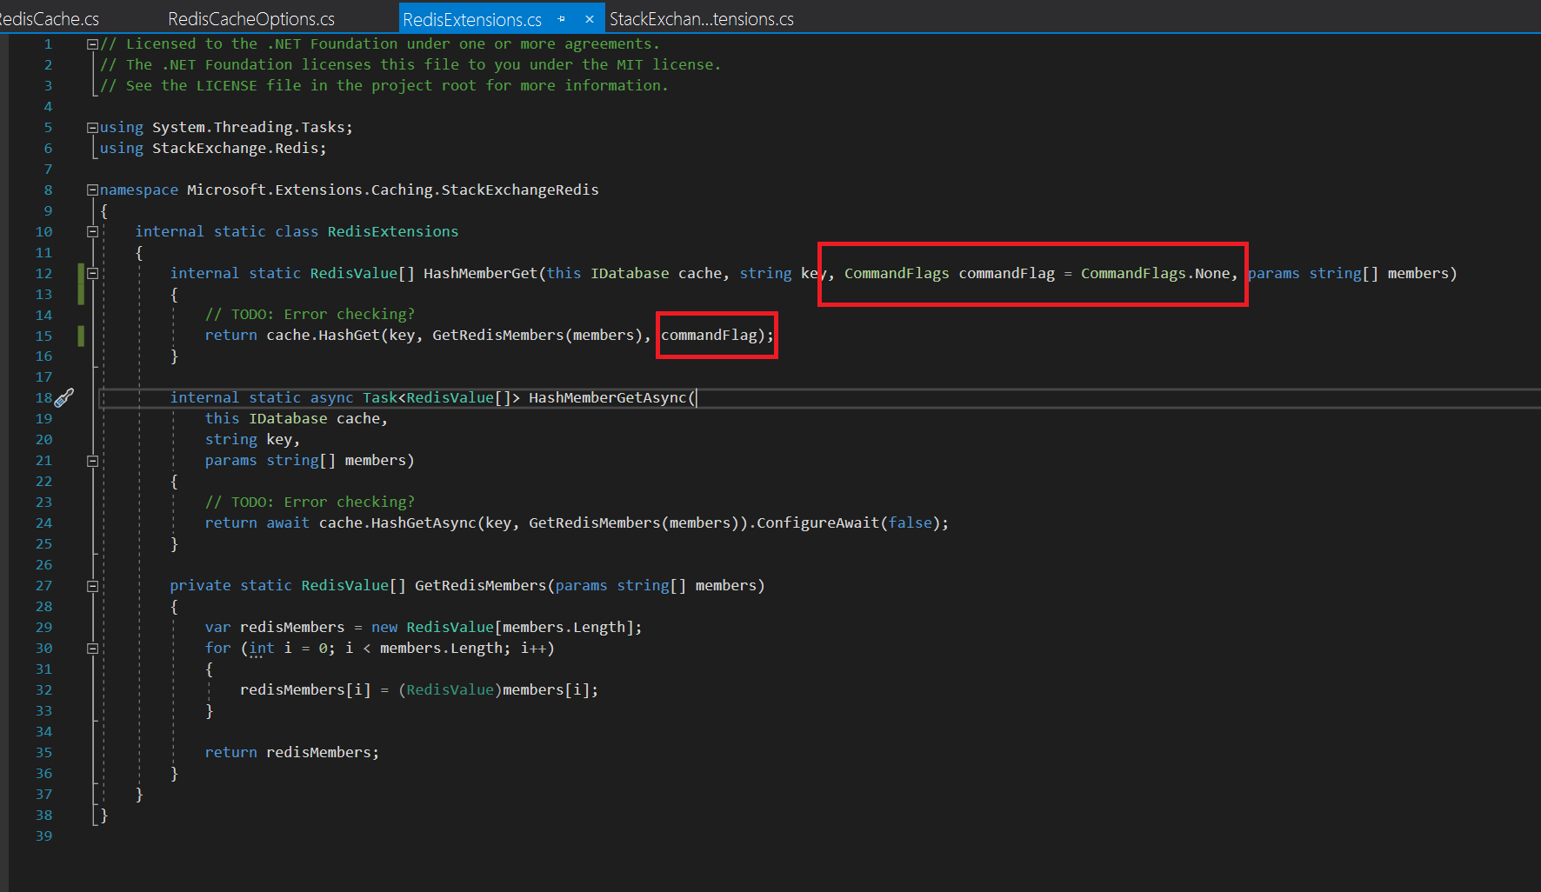Click the green change indicator beside line 12
The image size is (1541, 892).
pos(80,273)
